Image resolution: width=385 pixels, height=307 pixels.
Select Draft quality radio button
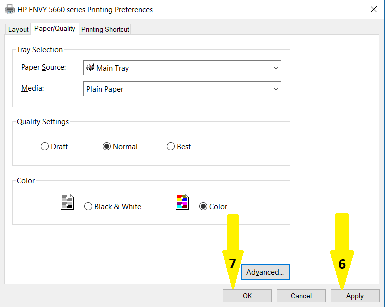click(45, 147)
